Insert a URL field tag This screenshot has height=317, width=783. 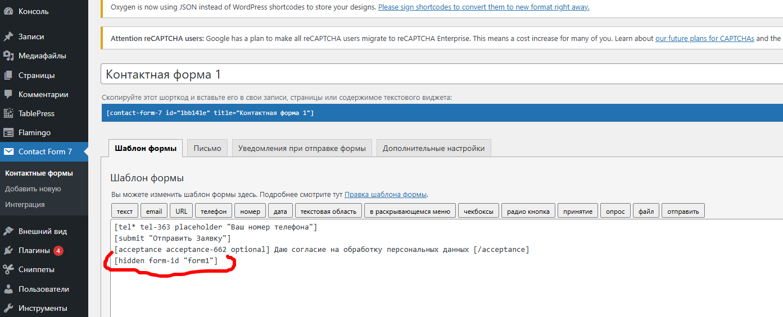(181, 211)
